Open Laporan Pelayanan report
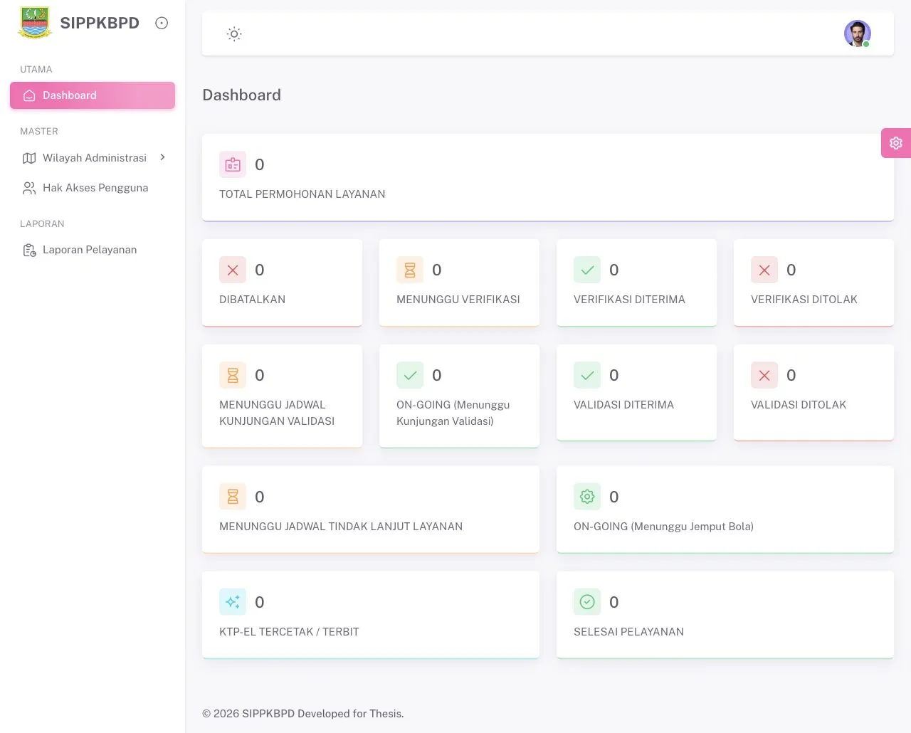The image size is (911, 733). 93,250
